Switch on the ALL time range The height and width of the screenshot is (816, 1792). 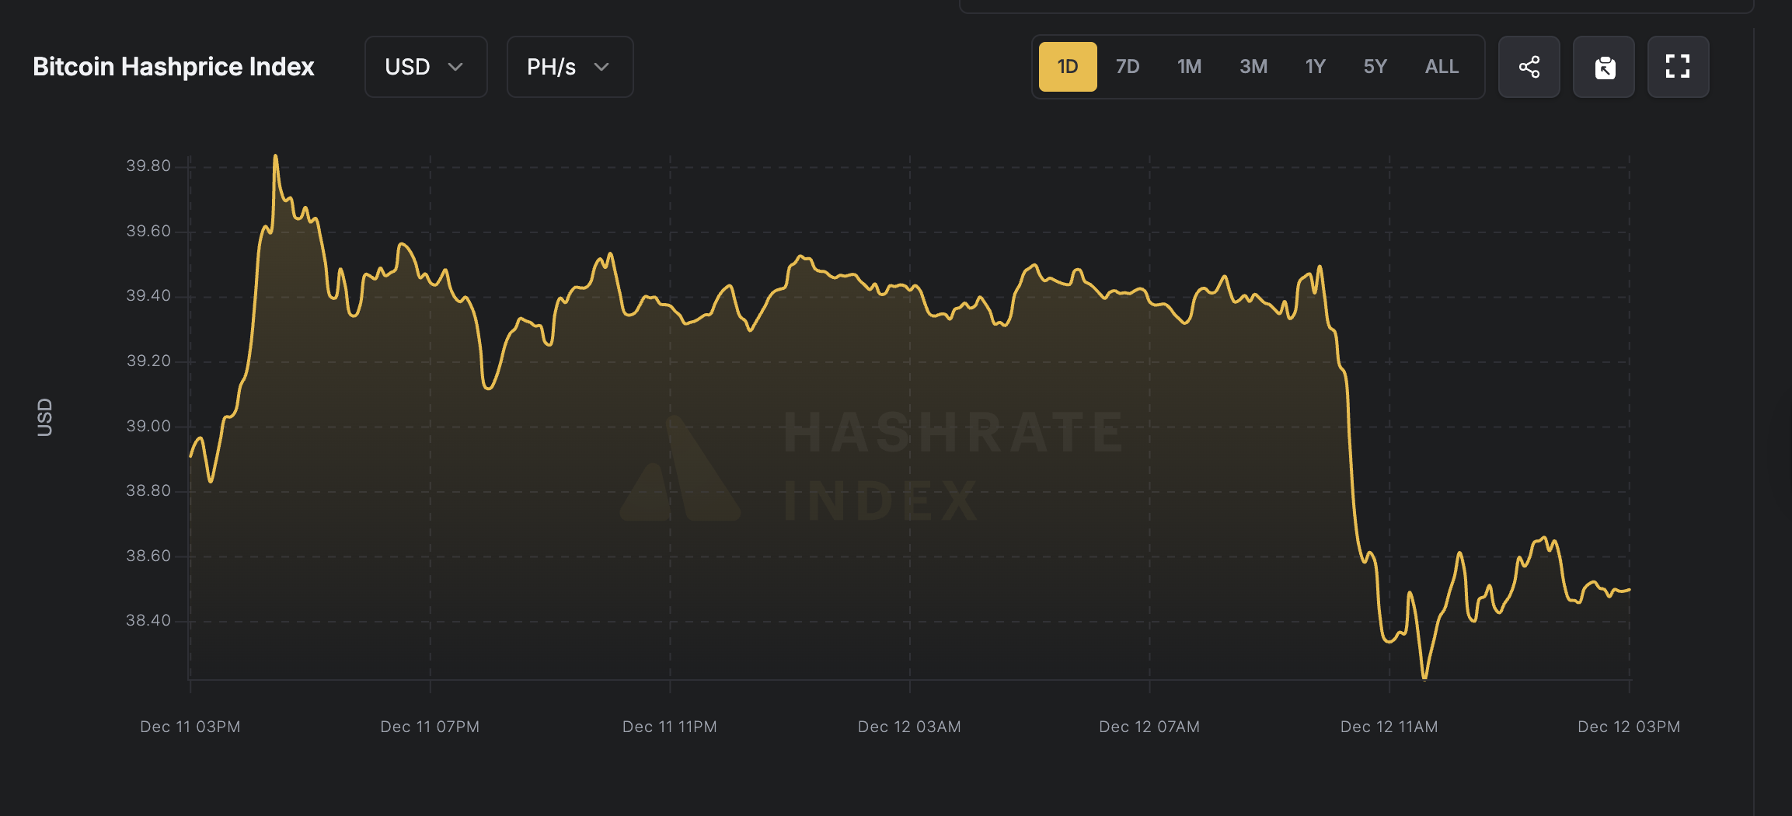[1442, 67]
